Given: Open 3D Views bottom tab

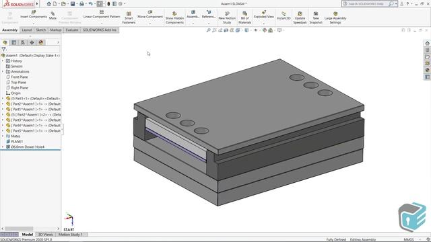Looking at the screenshot, I should pyautogui.click(x=45, y=235).
